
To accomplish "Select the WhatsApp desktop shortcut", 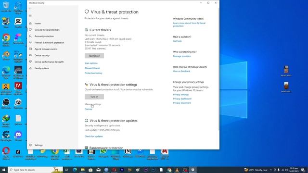I will [103, 153].
